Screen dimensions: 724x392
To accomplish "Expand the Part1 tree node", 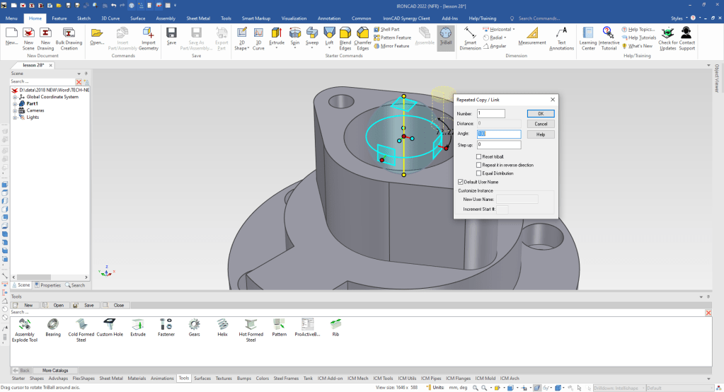I will tap(14, 103).
